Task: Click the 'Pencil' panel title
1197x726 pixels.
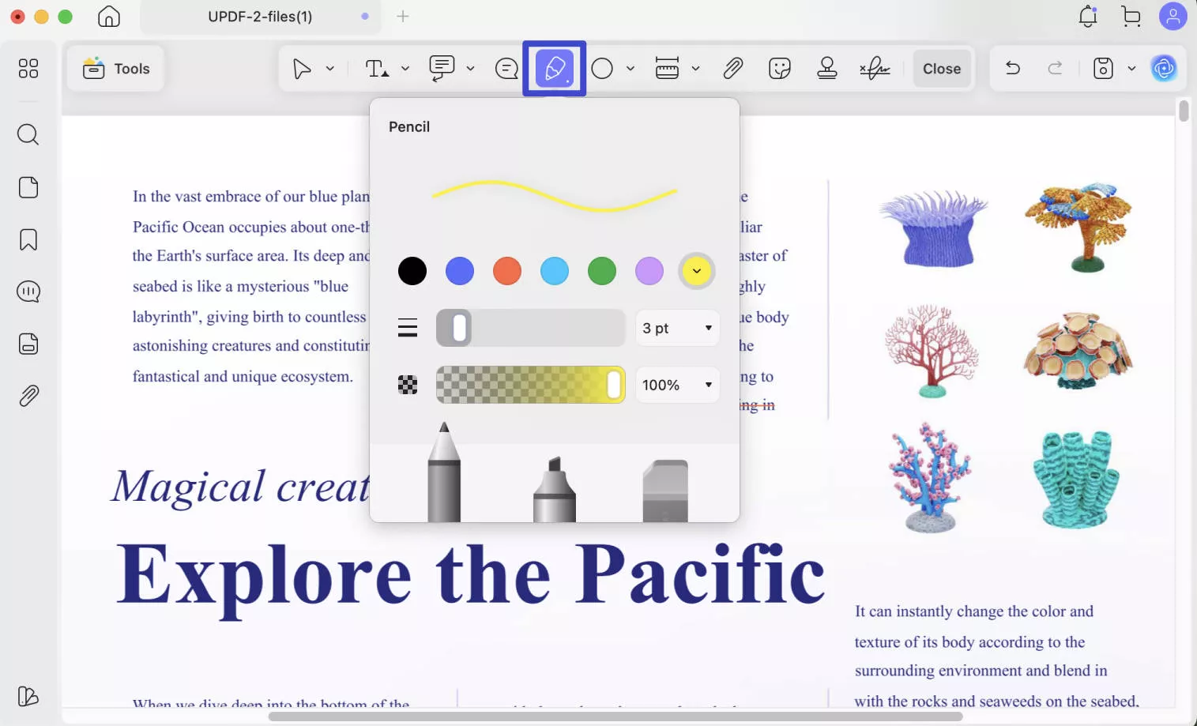Action: click(409, 126)
